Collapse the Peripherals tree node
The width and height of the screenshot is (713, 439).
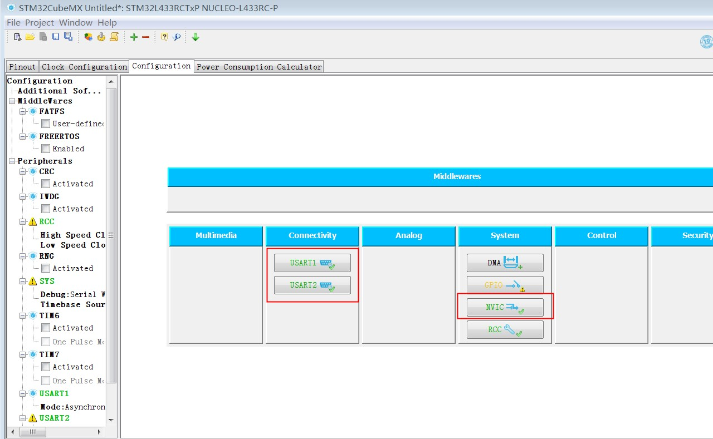12,161
